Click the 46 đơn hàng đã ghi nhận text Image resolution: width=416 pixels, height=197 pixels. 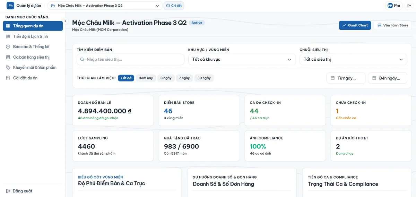[98, 118]
